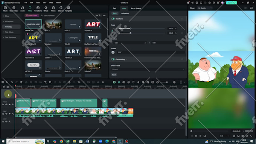This screenshot has height=144, width=256.
Task: Click the marker shield icon in the timeline toolbar
Action: pyautogui.click(x=133, y=82)
